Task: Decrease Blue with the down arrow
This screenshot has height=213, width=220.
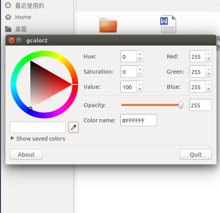Action: pos(208,89)
